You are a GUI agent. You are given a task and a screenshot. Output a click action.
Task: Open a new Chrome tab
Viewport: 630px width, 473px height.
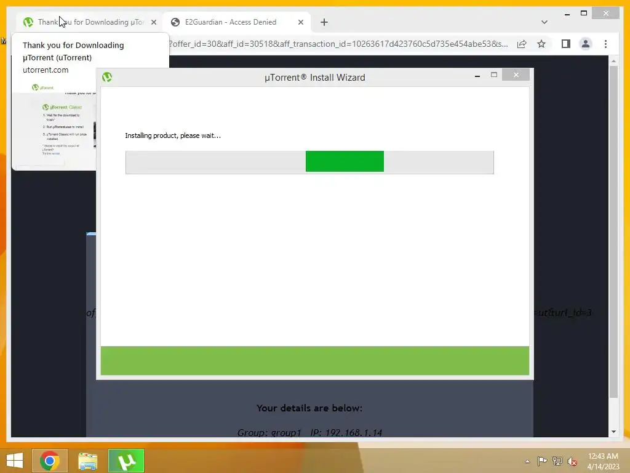324,22
